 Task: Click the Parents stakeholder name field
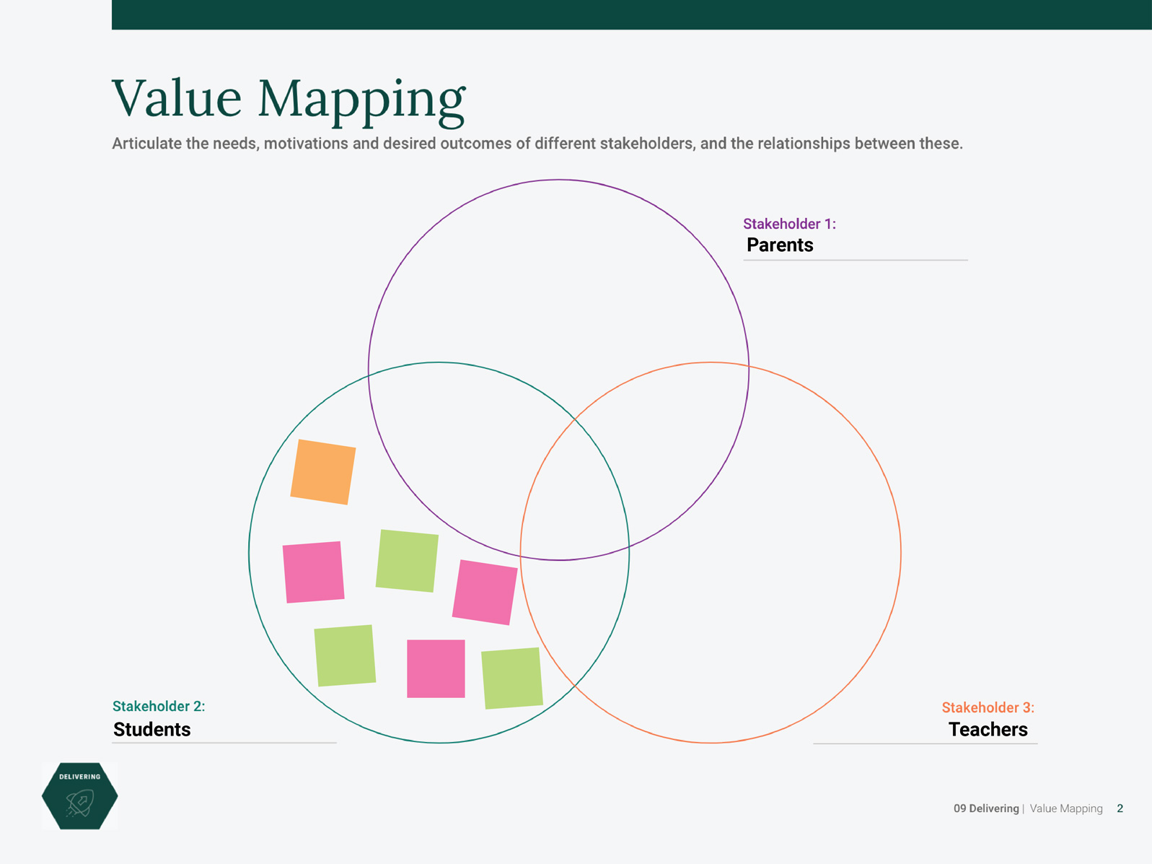(x=855, y=245)
